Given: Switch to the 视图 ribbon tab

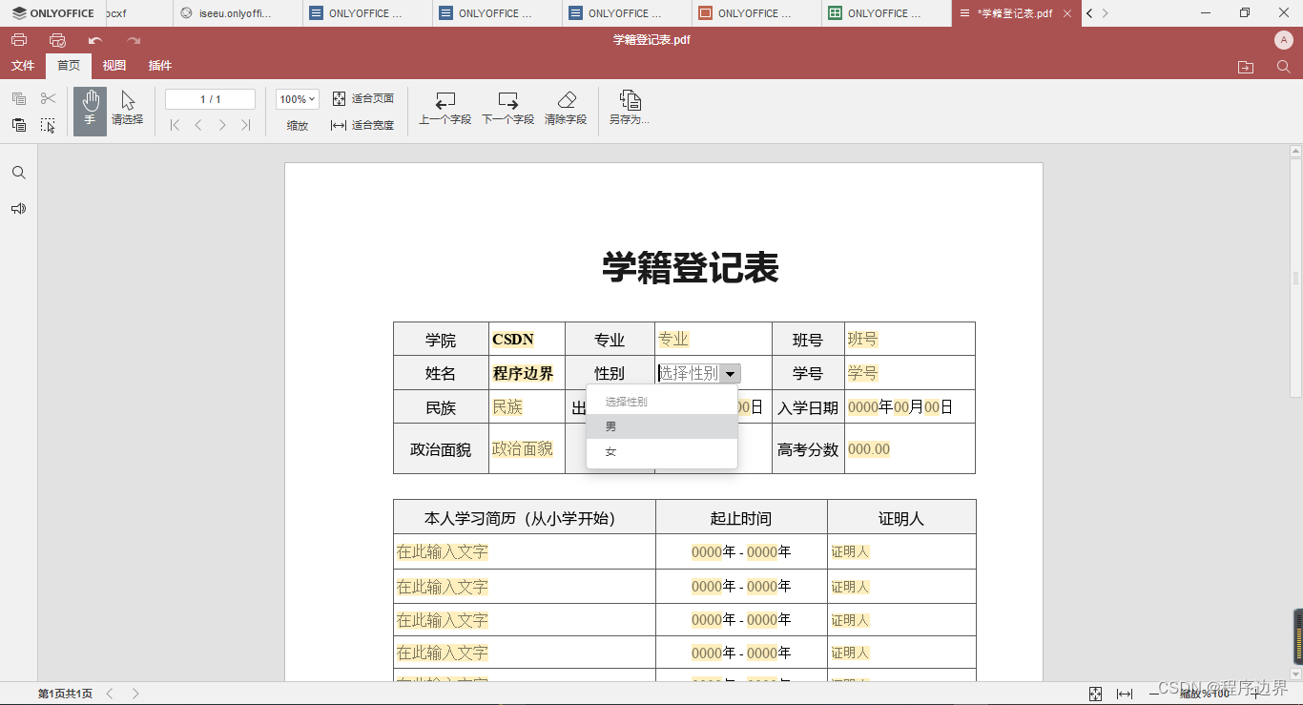Looking at the screenshot, I should [x=114, y=66].
